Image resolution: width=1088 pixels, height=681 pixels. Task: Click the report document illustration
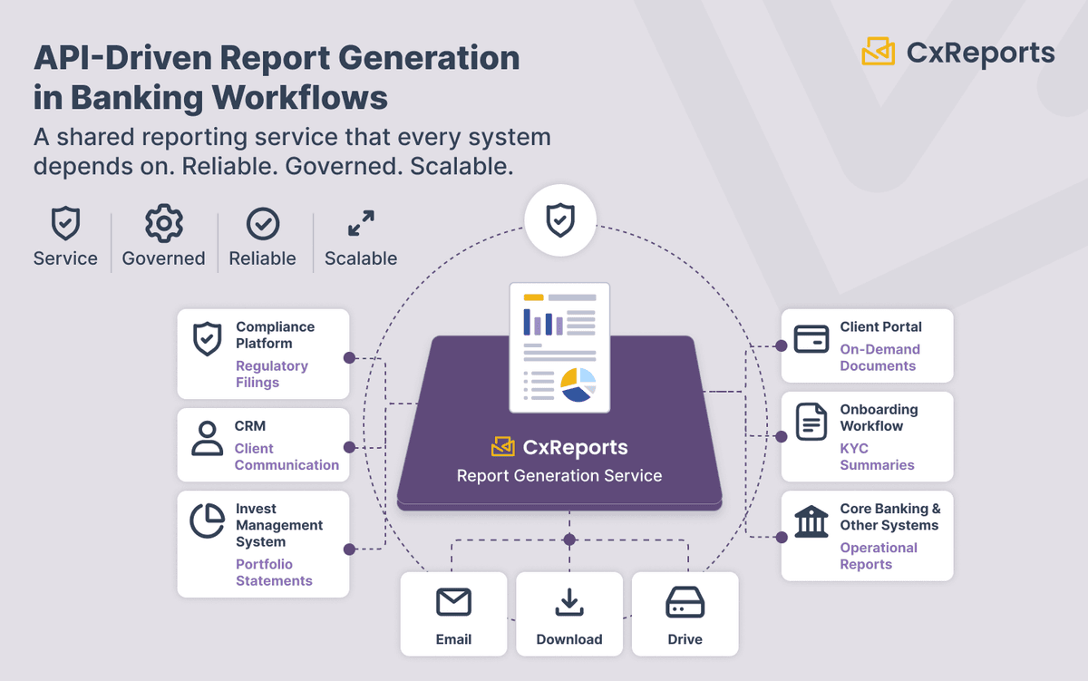559,347
